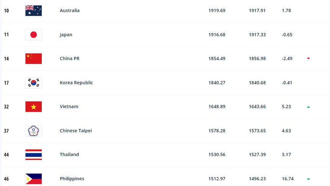Open the Japan team link
Viewport: 330px width, 186px height.
(66, 35)
